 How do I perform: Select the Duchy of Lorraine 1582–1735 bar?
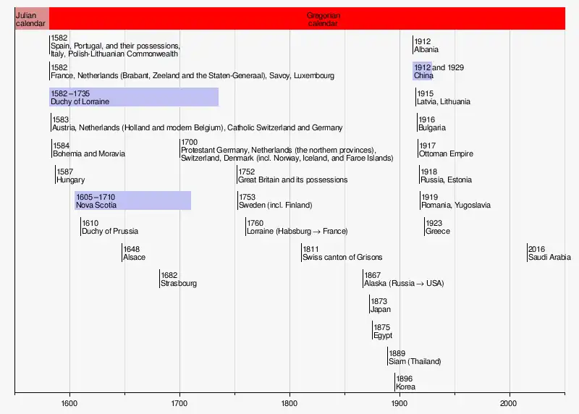(134, 97)
